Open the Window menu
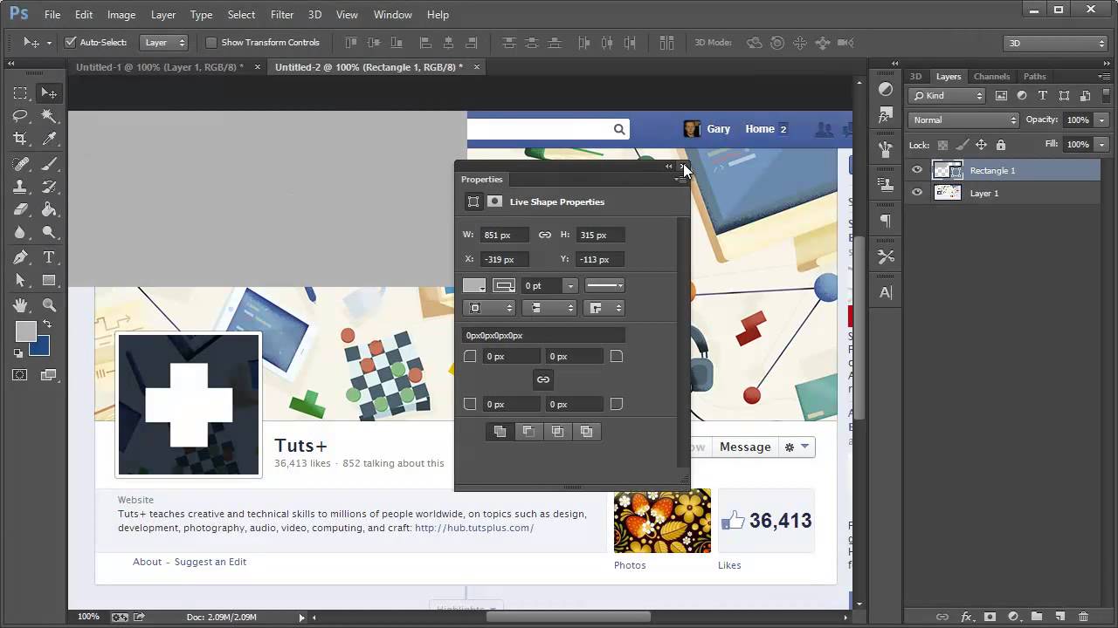 393,15
